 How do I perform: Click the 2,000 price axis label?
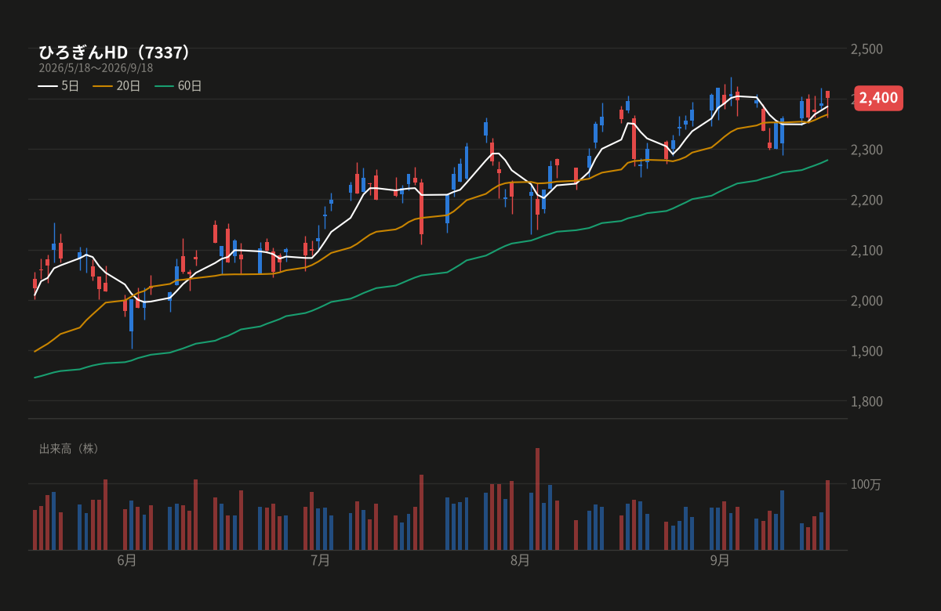point(867,301)
